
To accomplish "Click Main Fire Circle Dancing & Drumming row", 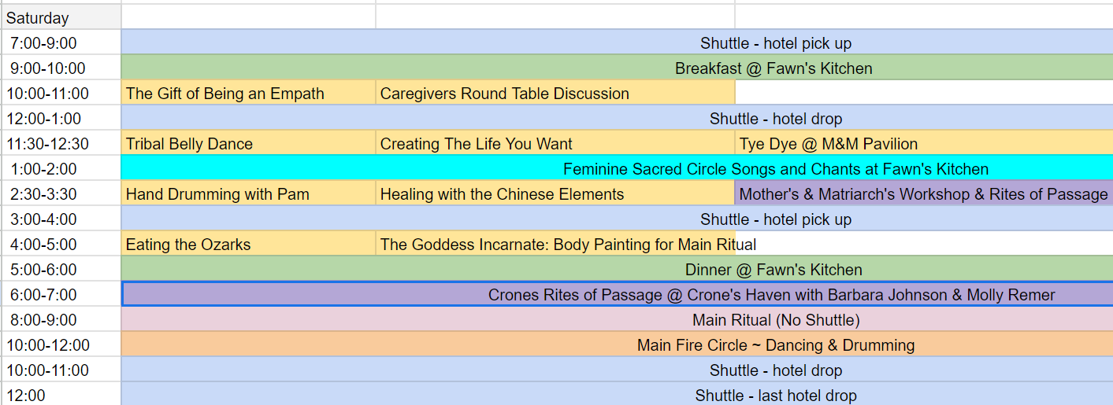I will pyautogui.click(x=617, y=344).
